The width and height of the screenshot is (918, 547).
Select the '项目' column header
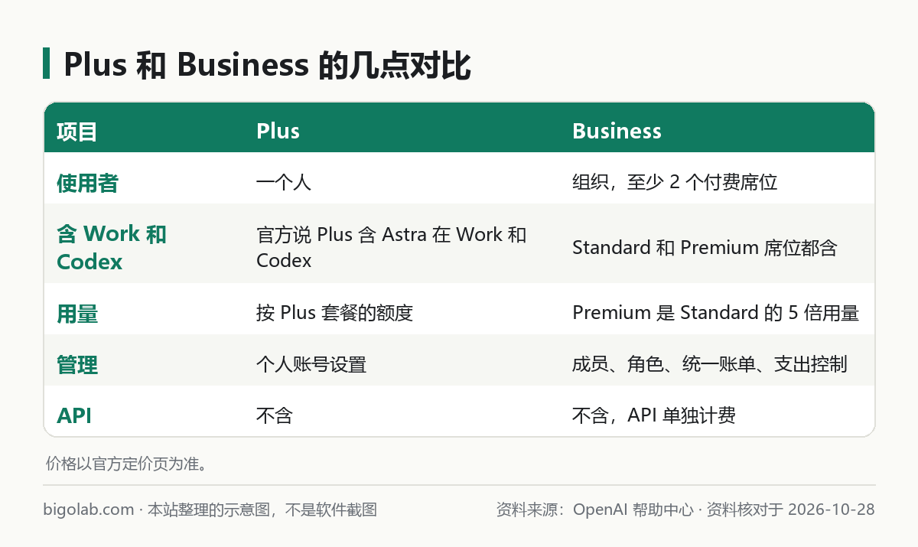tap(77, 131)
